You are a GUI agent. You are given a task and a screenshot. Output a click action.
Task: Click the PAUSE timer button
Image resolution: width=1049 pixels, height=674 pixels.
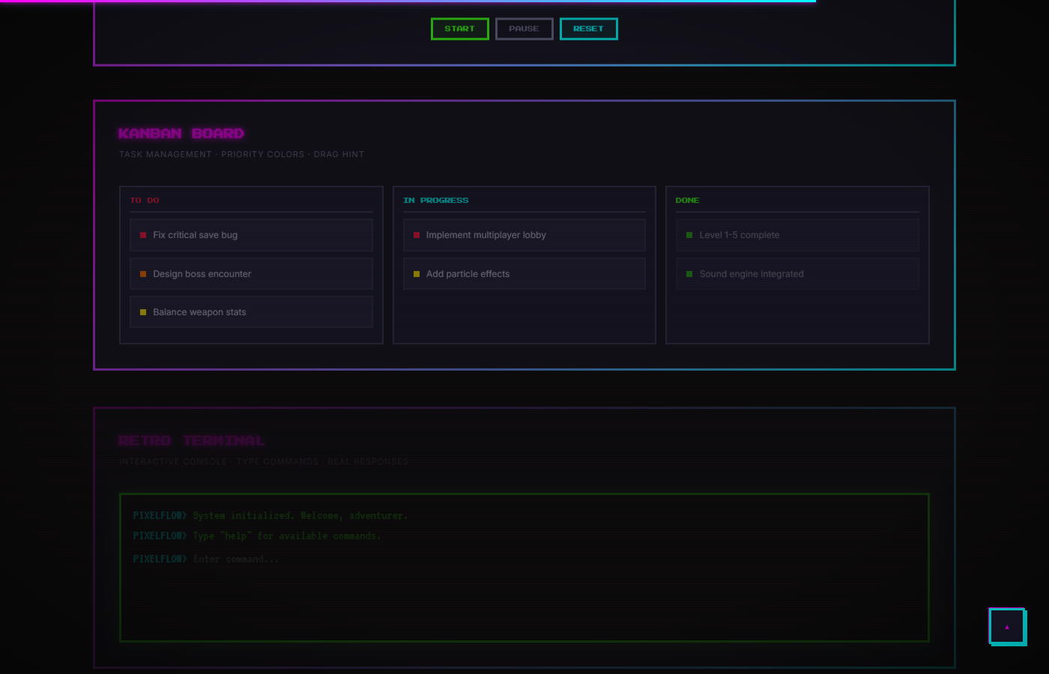pos(524,29)
